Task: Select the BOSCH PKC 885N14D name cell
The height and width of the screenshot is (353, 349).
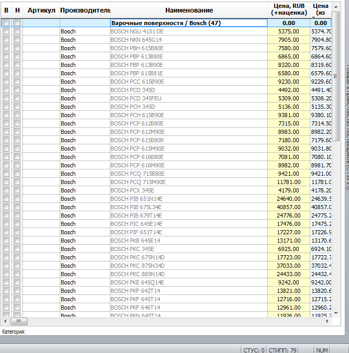Action: (x=189, y=274)
